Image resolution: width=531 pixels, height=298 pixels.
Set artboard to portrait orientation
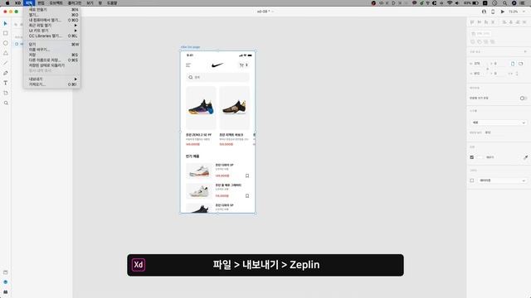point(513,64)
